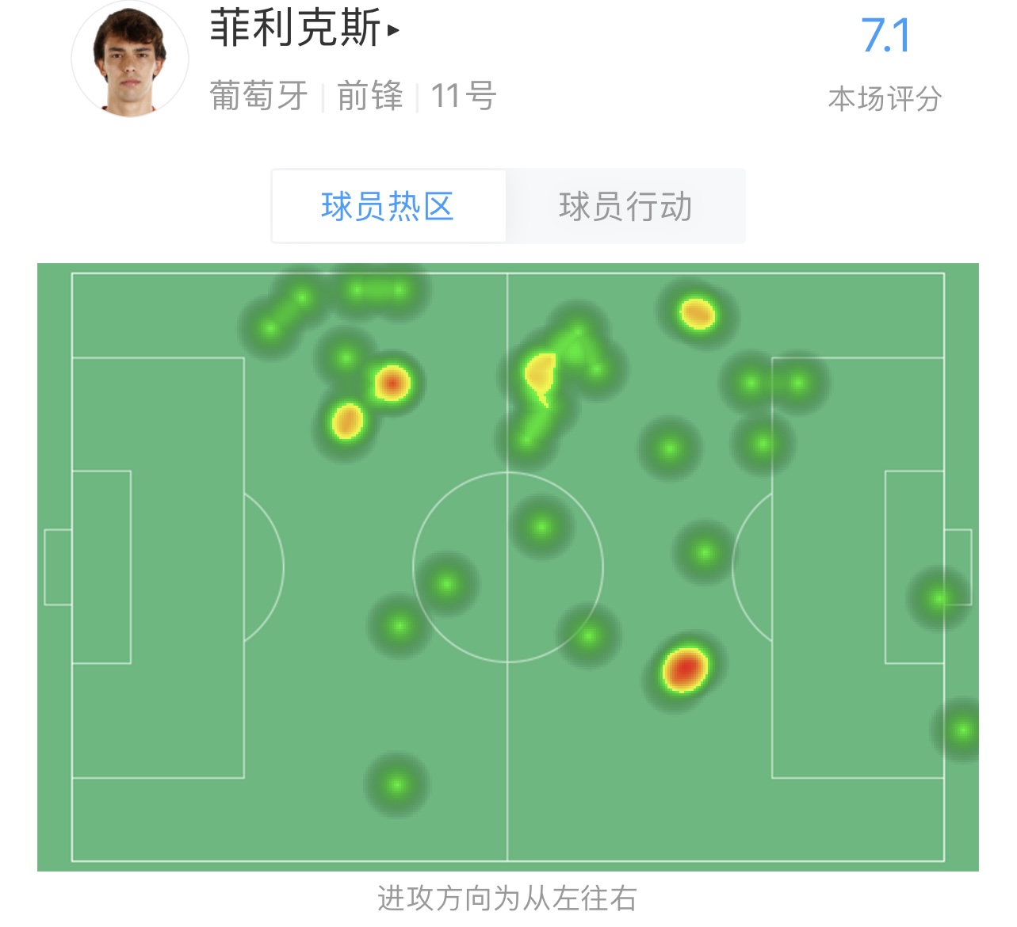Image resolution: width=1017 pixels, height=927 pixels.
Task: Tap the red hotspot near left penalty box
Action: (392, 383)
